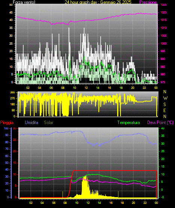Click the 100 humidity scale value
Screen dimensions: 175x208
click(x=6, y=128)
